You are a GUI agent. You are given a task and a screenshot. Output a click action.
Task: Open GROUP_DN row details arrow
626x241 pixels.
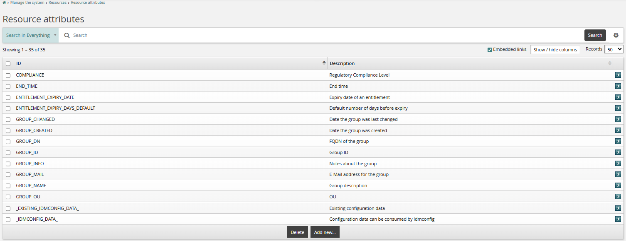(x=618, y=141)
